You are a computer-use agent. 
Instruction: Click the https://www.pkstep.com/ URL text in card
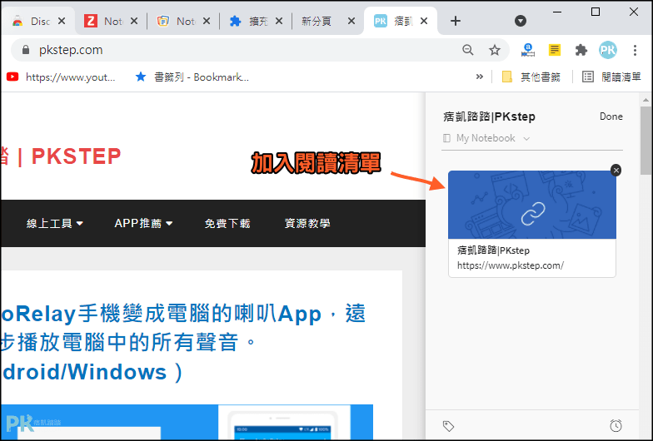click(x=511, y=265)
